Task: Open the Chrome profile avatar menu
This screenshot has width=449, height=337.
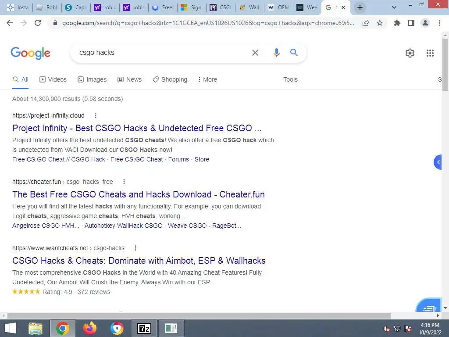Action: tap(425, 23)
